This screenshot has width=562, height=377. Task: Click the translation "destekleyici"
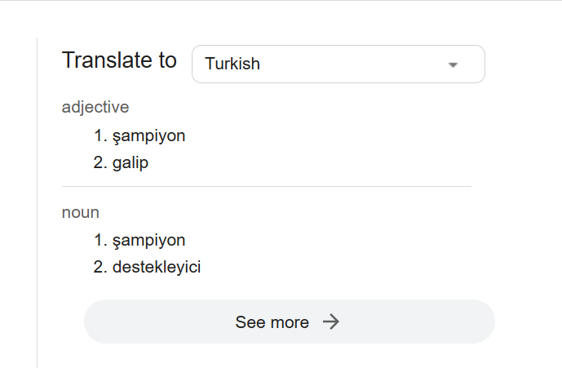[x=157, y=267]
